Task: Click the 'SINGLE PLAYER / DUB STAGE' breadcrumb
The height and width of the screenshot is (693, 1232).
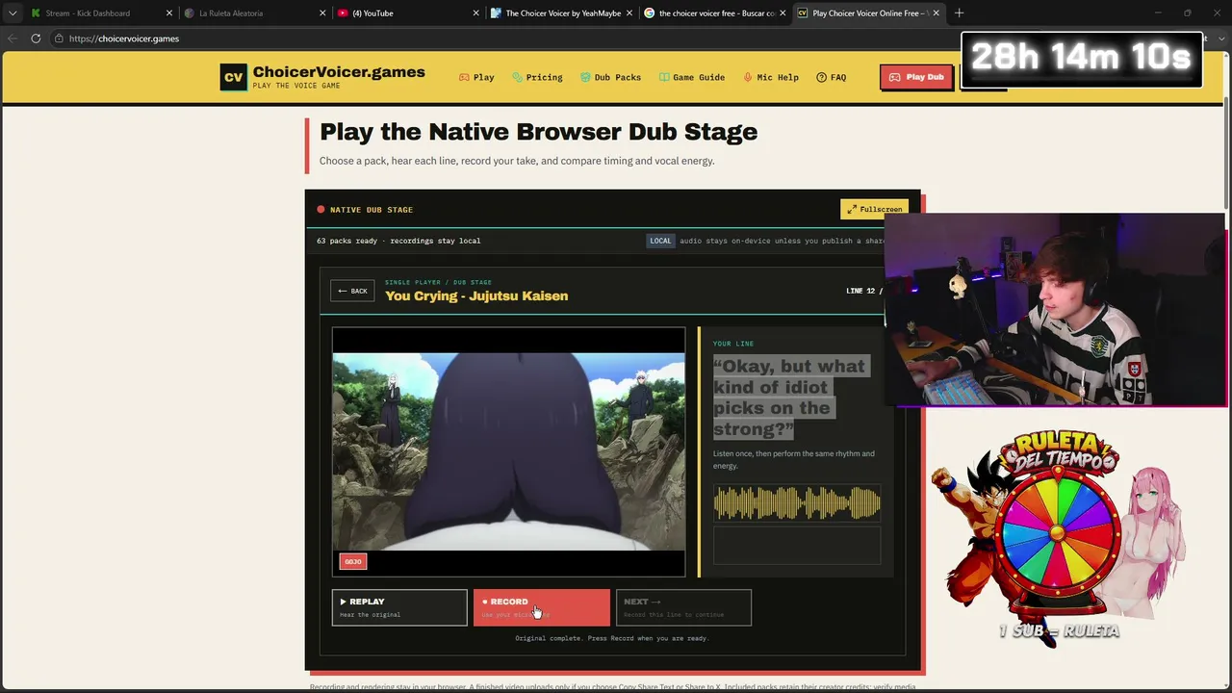Action: (438, 282)
